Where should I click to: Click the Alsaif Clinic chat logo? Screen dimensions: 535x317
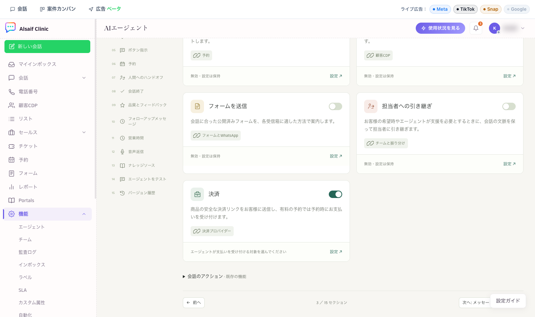[x=10, y=27]
